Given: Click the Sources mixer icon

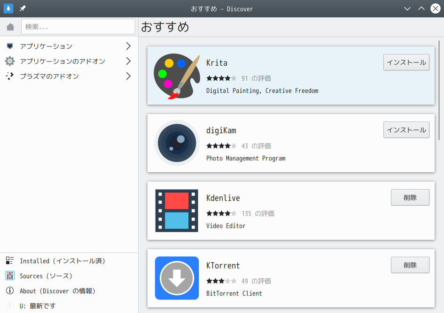Looking at the screenshot, I should (x=10, y=275).
